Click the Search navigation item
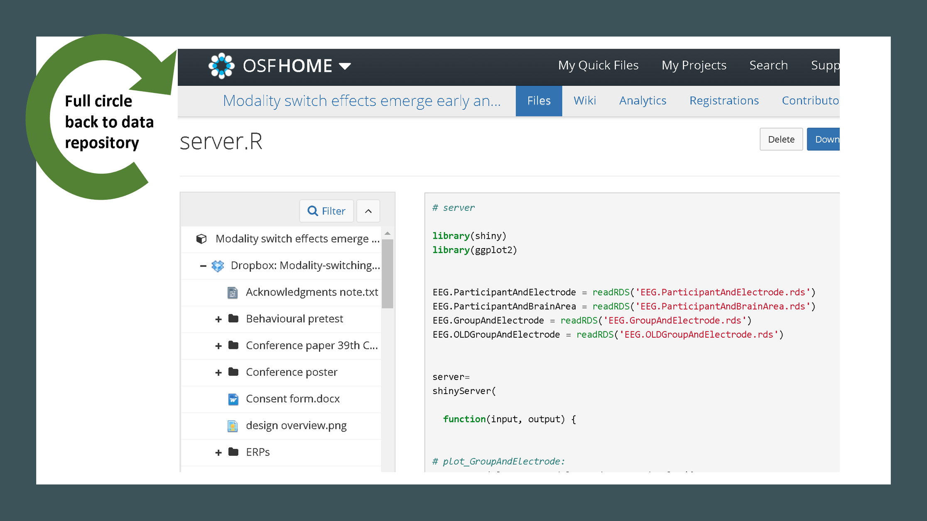This screenshot has height=521, width=927. point(768,65)
